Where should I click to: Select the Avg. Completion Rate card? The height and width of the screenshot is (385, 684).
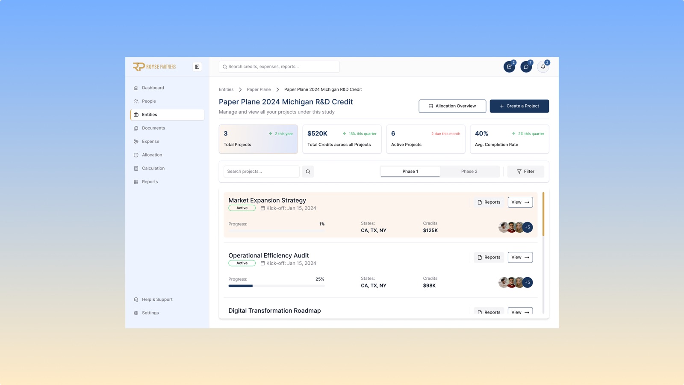[x=510, y=139]
